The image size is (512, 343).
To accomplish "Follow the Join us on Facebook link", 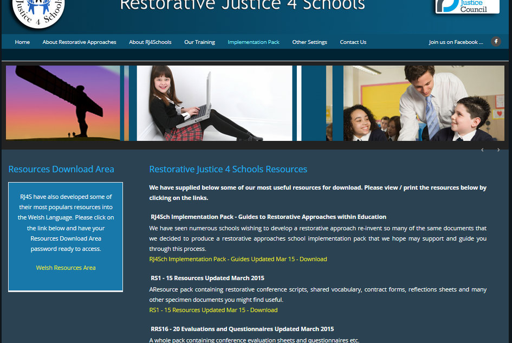I will [x=456, y=42].
